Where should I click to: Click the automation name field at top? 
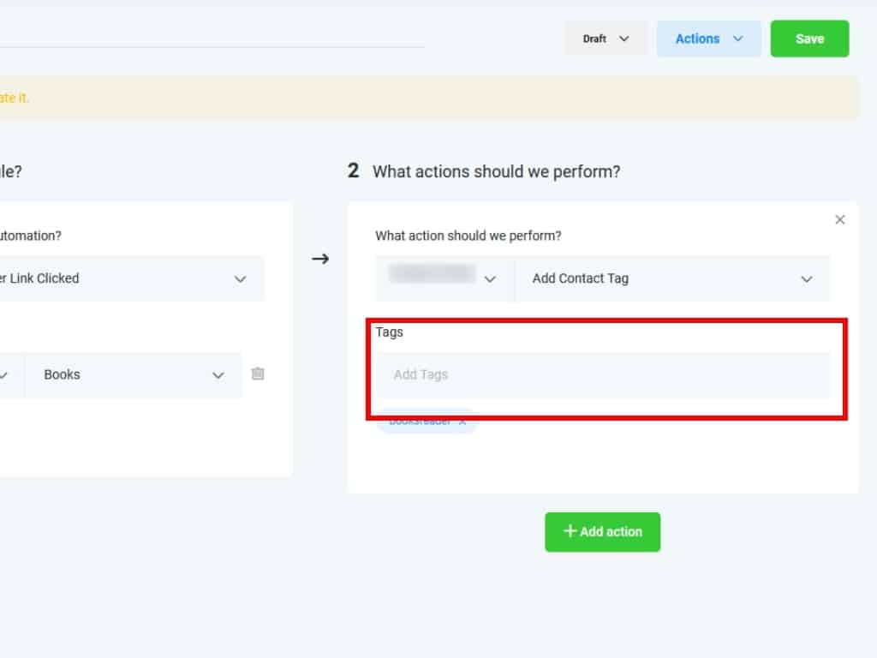tap(214, 34)
